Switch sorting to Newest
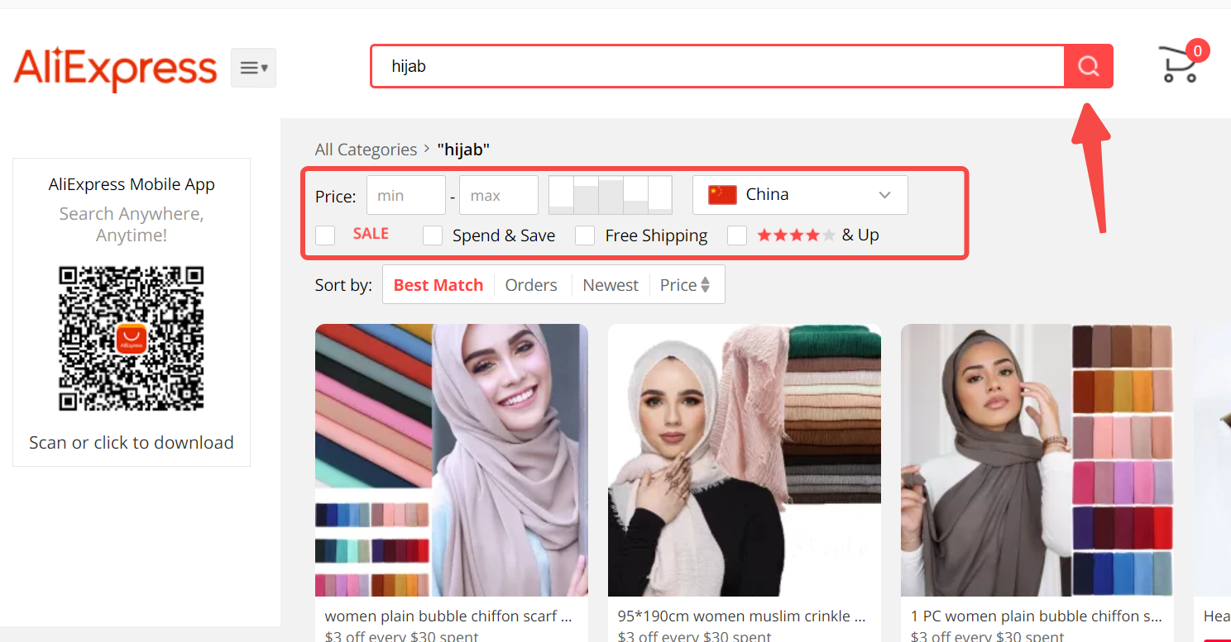The image size is (1231, 642). pos(610,284)
